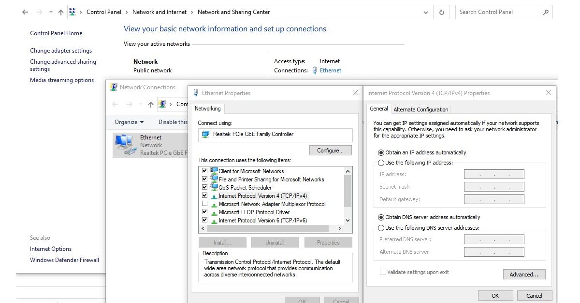The height and width of the screenshot is (303, 580).
Task: Select Use the following DNS server addresses
Action: (381, 228)
